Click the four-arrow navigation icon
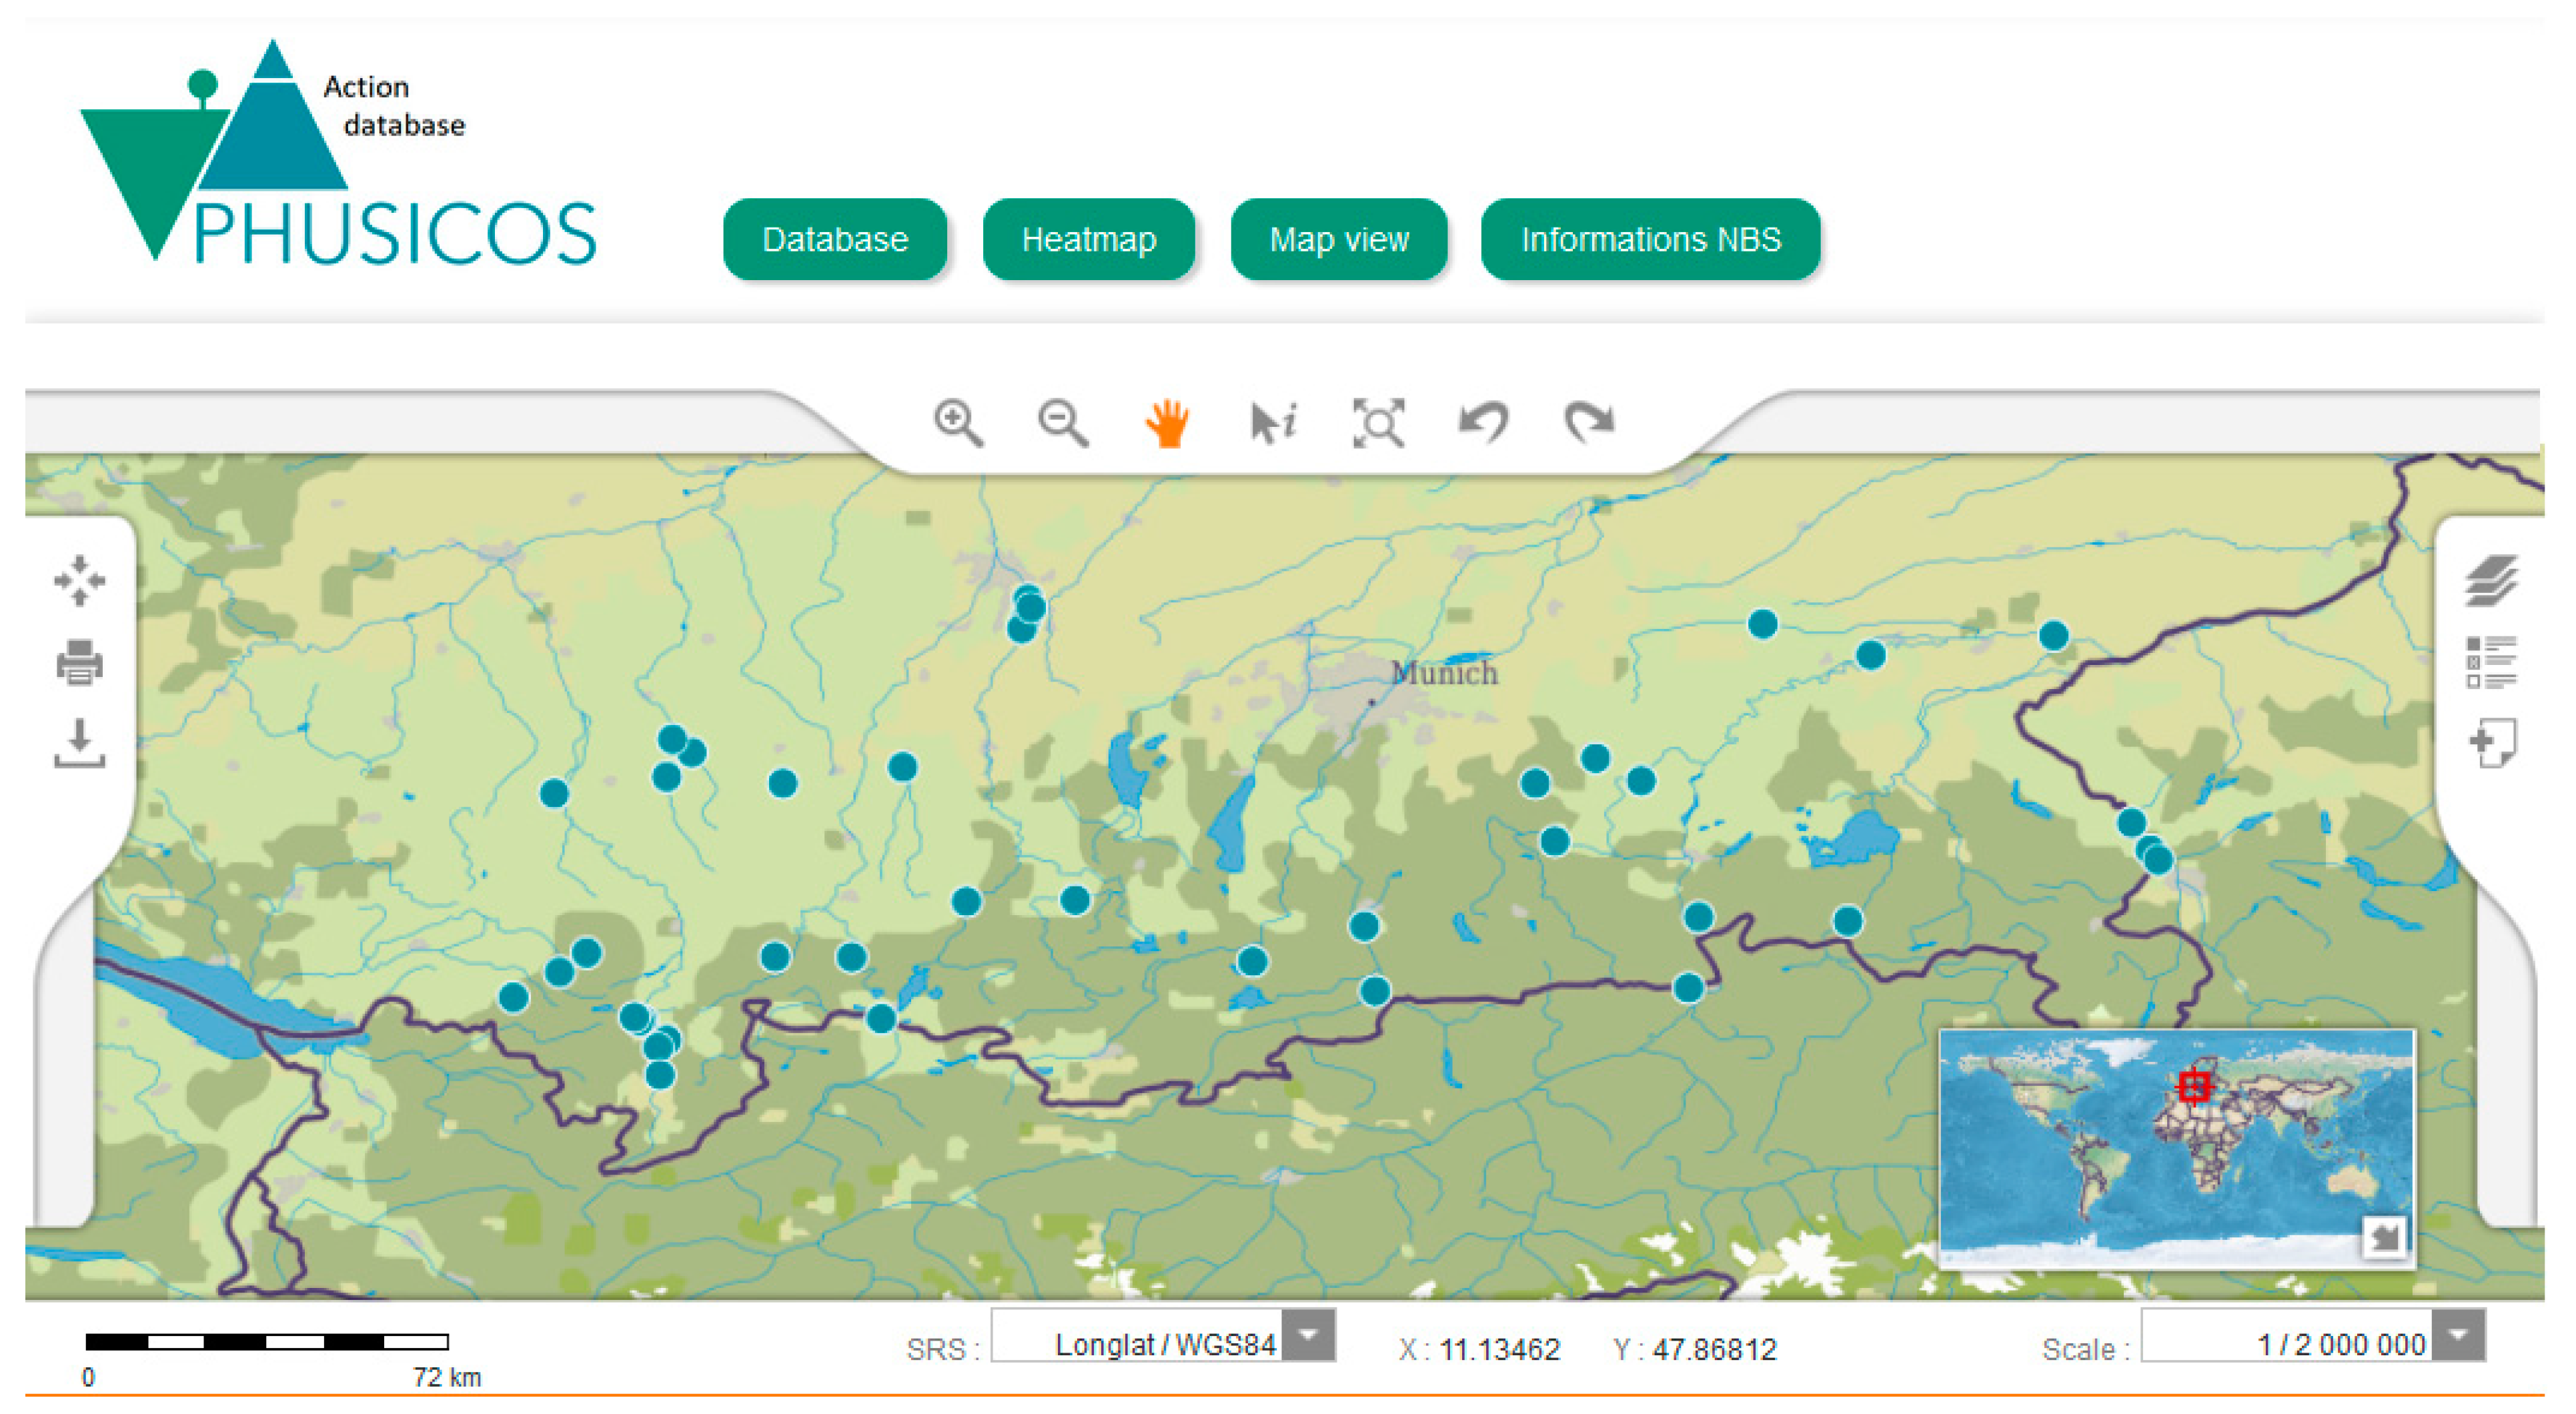2576x1414 pixels. (79, 580)
